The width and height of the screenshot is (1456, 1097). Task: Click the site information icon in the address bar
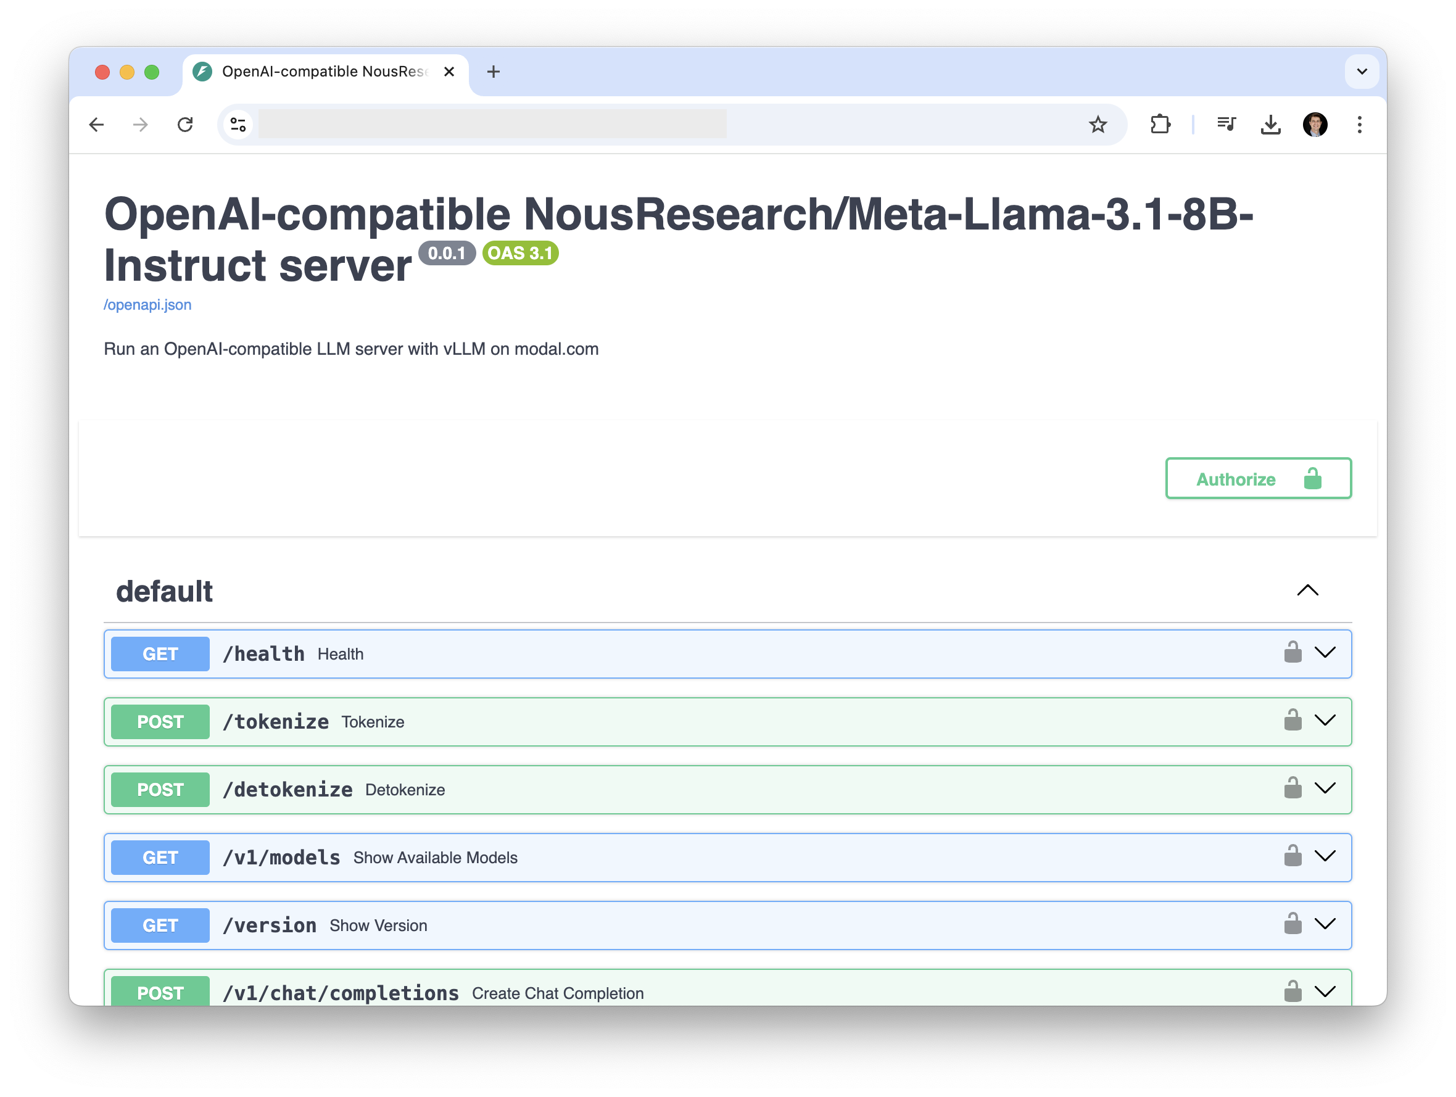238,125
